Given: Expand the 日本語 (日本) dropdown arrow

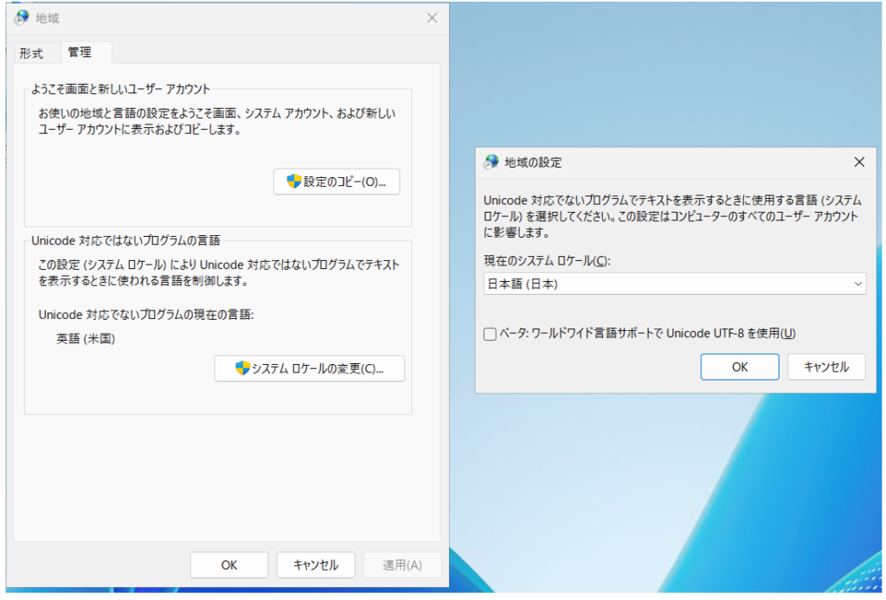Looking at the screenshot, I should pyautogui.click(x=857, y=284).
